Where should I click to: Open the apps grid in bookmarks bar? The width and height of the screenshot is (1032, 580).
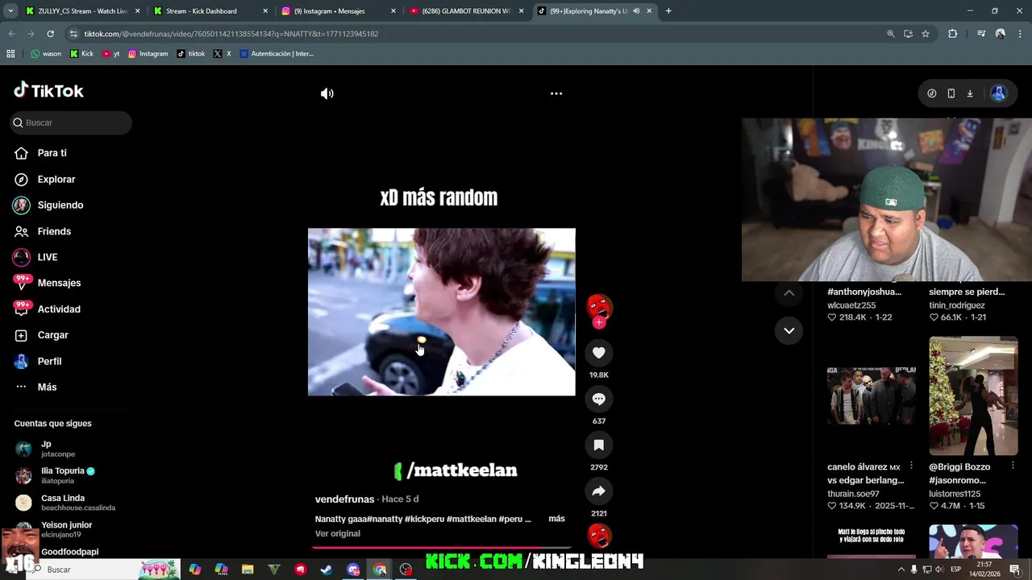(x=10, y=54)
